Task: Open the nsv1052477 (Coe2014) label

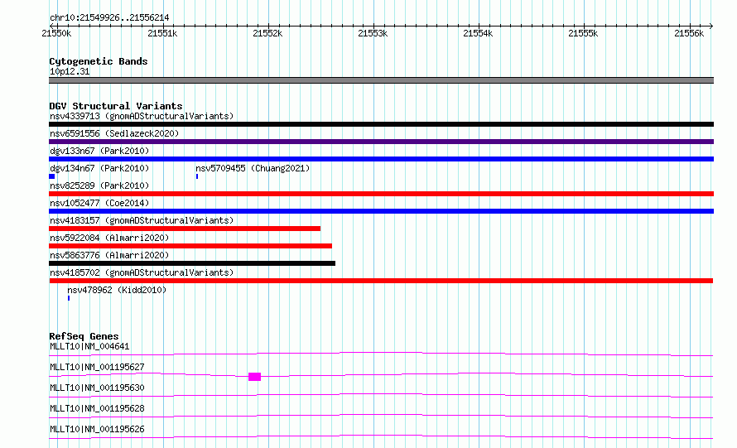Action: [x=99, y=203]
